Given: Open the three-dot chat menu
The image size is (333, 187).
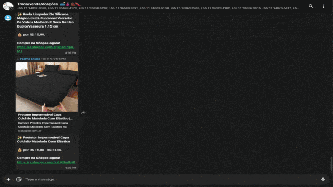Looking at the screenshot, I should pos(323,6).
